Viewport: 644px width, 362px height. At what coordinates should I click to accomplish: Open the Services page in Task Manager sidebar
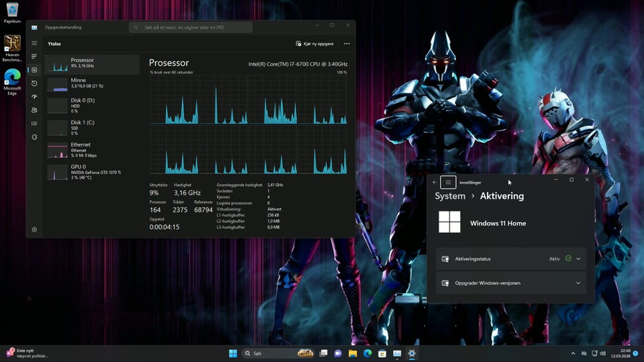click(34, 137)
